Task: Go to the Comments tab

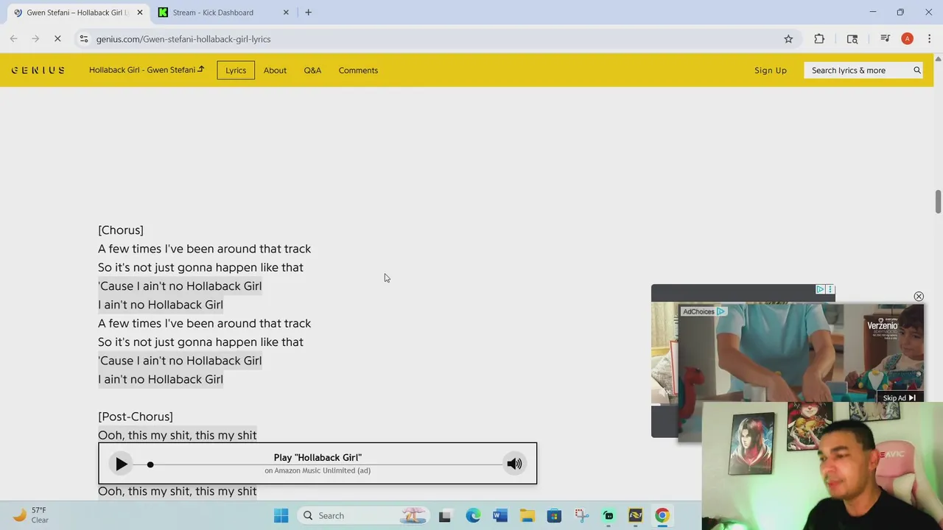Action: tap(358, 70)
